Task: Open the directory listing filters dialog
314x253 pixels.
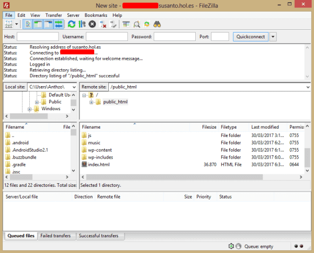Action: pyautogui.click(x=126, y=24)
